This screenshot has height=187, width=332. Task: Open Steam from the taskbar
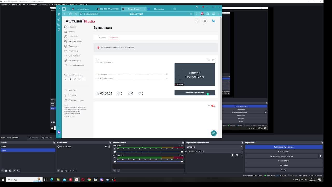(108, 179)
